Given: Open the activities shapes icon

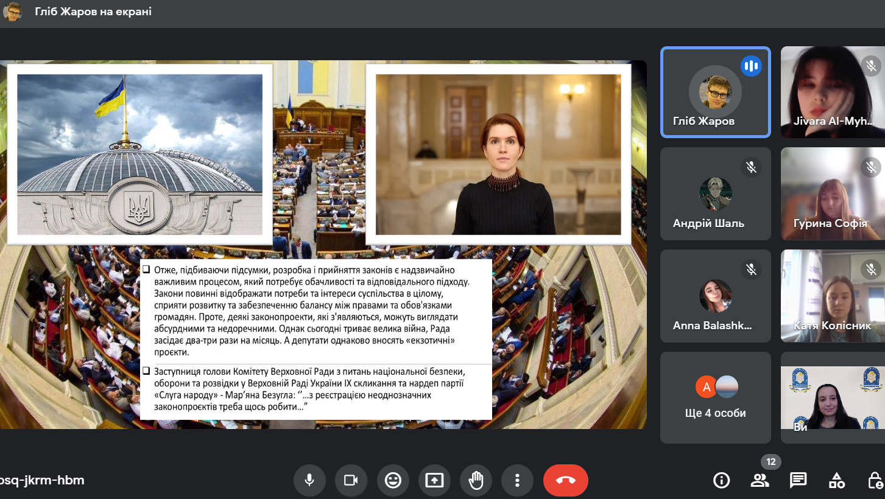Looking at the screenshot, I should pyautogui.click(x=837, y=480).
